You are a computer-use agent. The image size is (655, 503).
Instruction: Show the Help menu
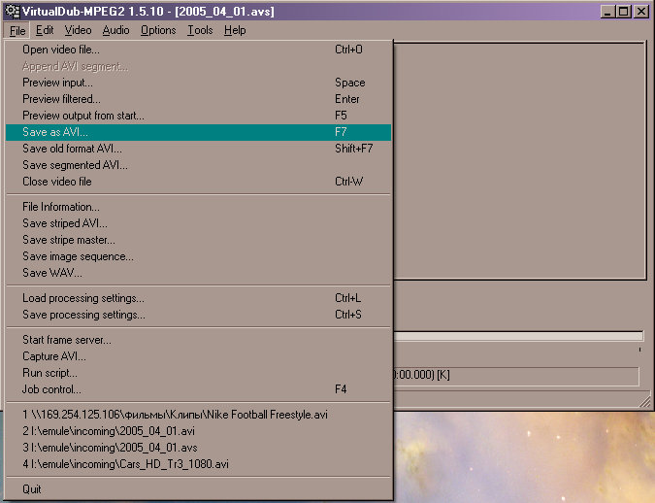click(x=235, y=30)
